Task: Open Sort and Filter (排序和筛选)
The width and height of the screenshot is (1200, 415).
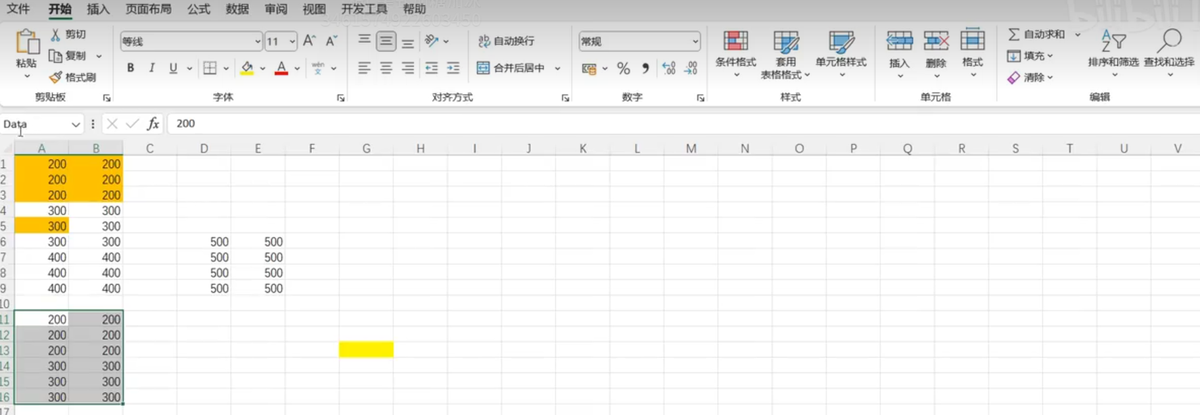Action: (x=1113, y=54)
